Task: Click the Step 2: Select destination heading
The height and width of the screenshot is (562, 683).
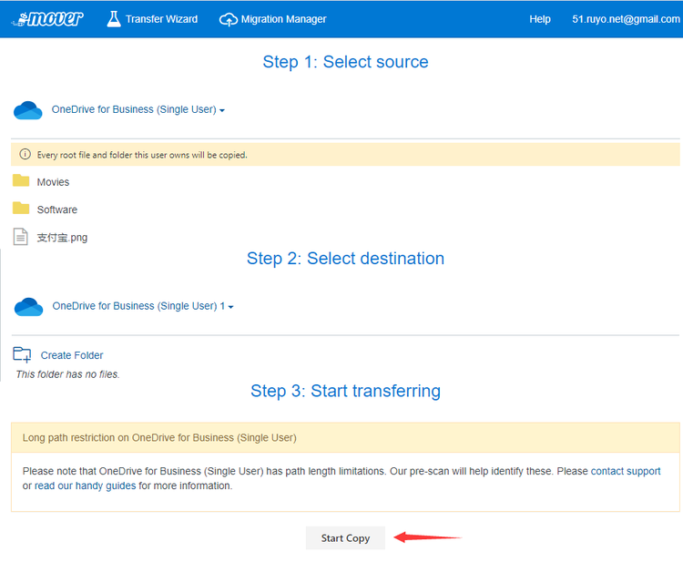Action: 345,259
